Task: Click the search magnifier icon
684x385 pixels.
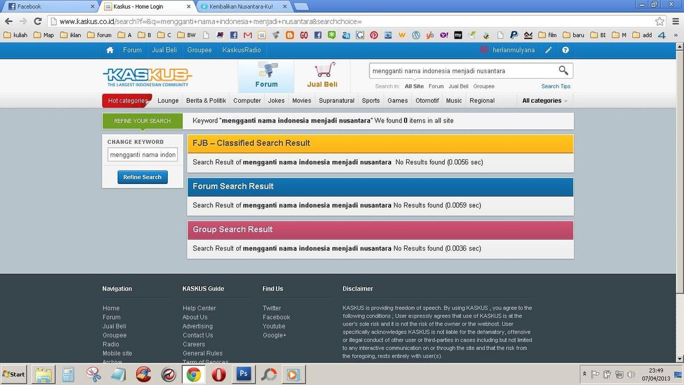Action: coord(563,71)
